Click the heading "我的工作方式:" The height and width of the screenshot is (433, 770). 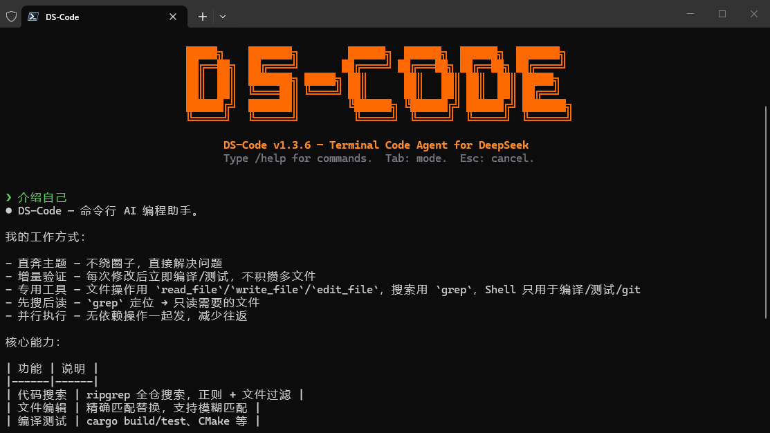click(x=46, y=237)
